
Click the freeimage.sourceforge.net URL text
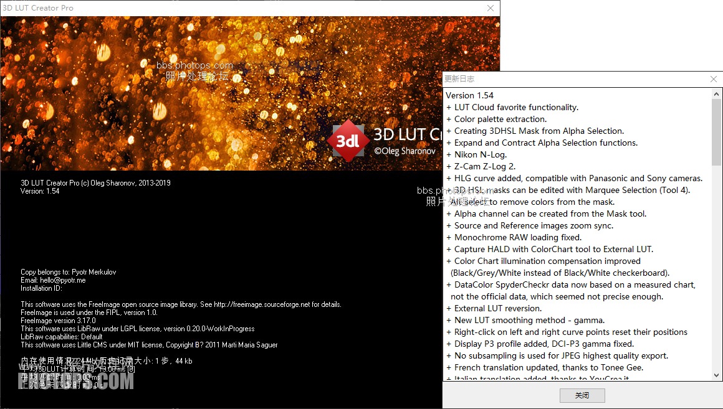262,304
